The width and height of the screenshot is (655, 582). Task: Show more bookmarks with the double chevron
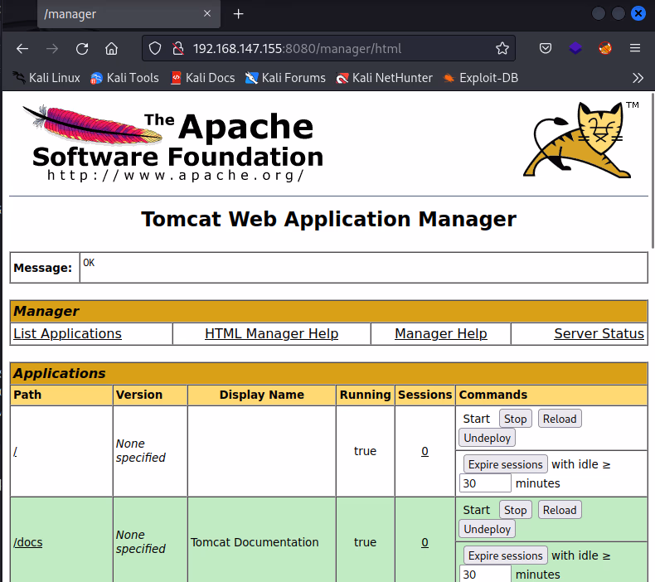tap(638, 78)
